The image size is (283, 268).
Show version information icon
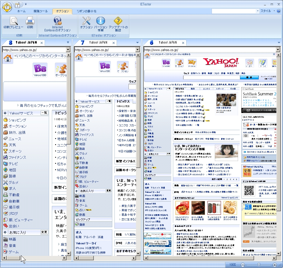pos(100,21)
